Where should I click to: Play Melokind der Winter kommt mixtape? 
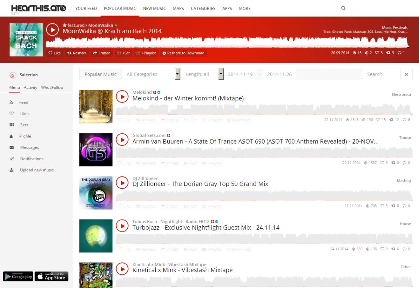(x=122, y=96)
